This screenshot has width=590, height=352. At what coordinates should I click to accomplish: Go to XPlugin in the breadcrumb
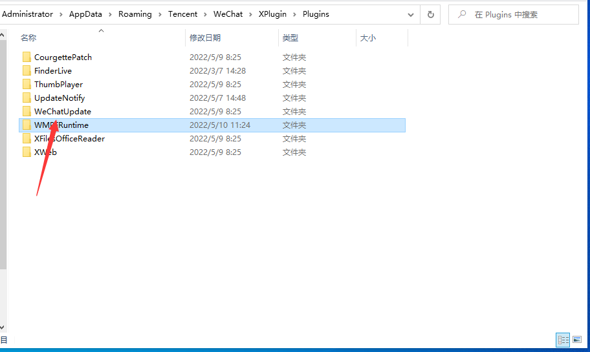[x=272, y=14]
